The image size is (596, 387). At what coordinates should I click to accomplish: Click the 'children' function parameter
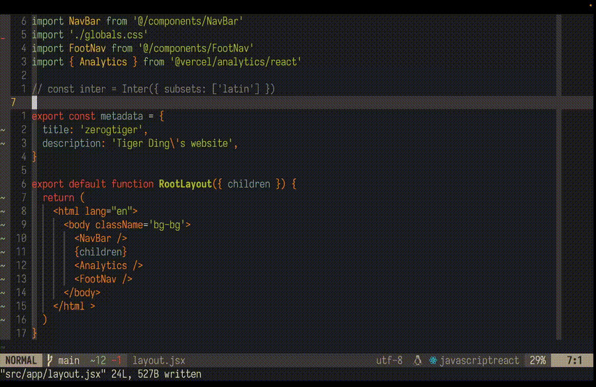248,184
